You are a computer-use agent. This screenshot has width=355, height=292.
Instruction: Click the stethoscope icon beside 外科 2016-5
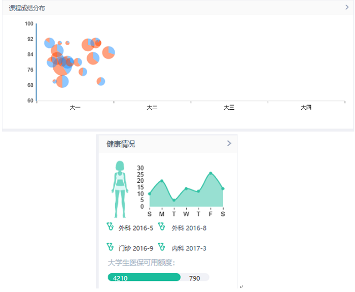coord(110,227)
